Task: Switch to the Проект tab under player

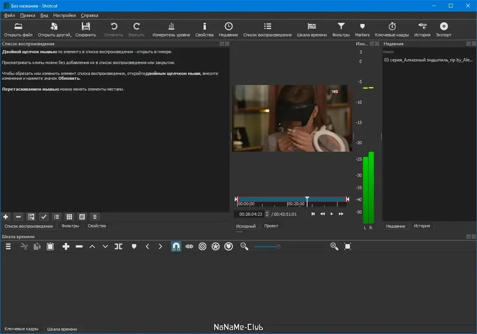Action: coord(271,226)
